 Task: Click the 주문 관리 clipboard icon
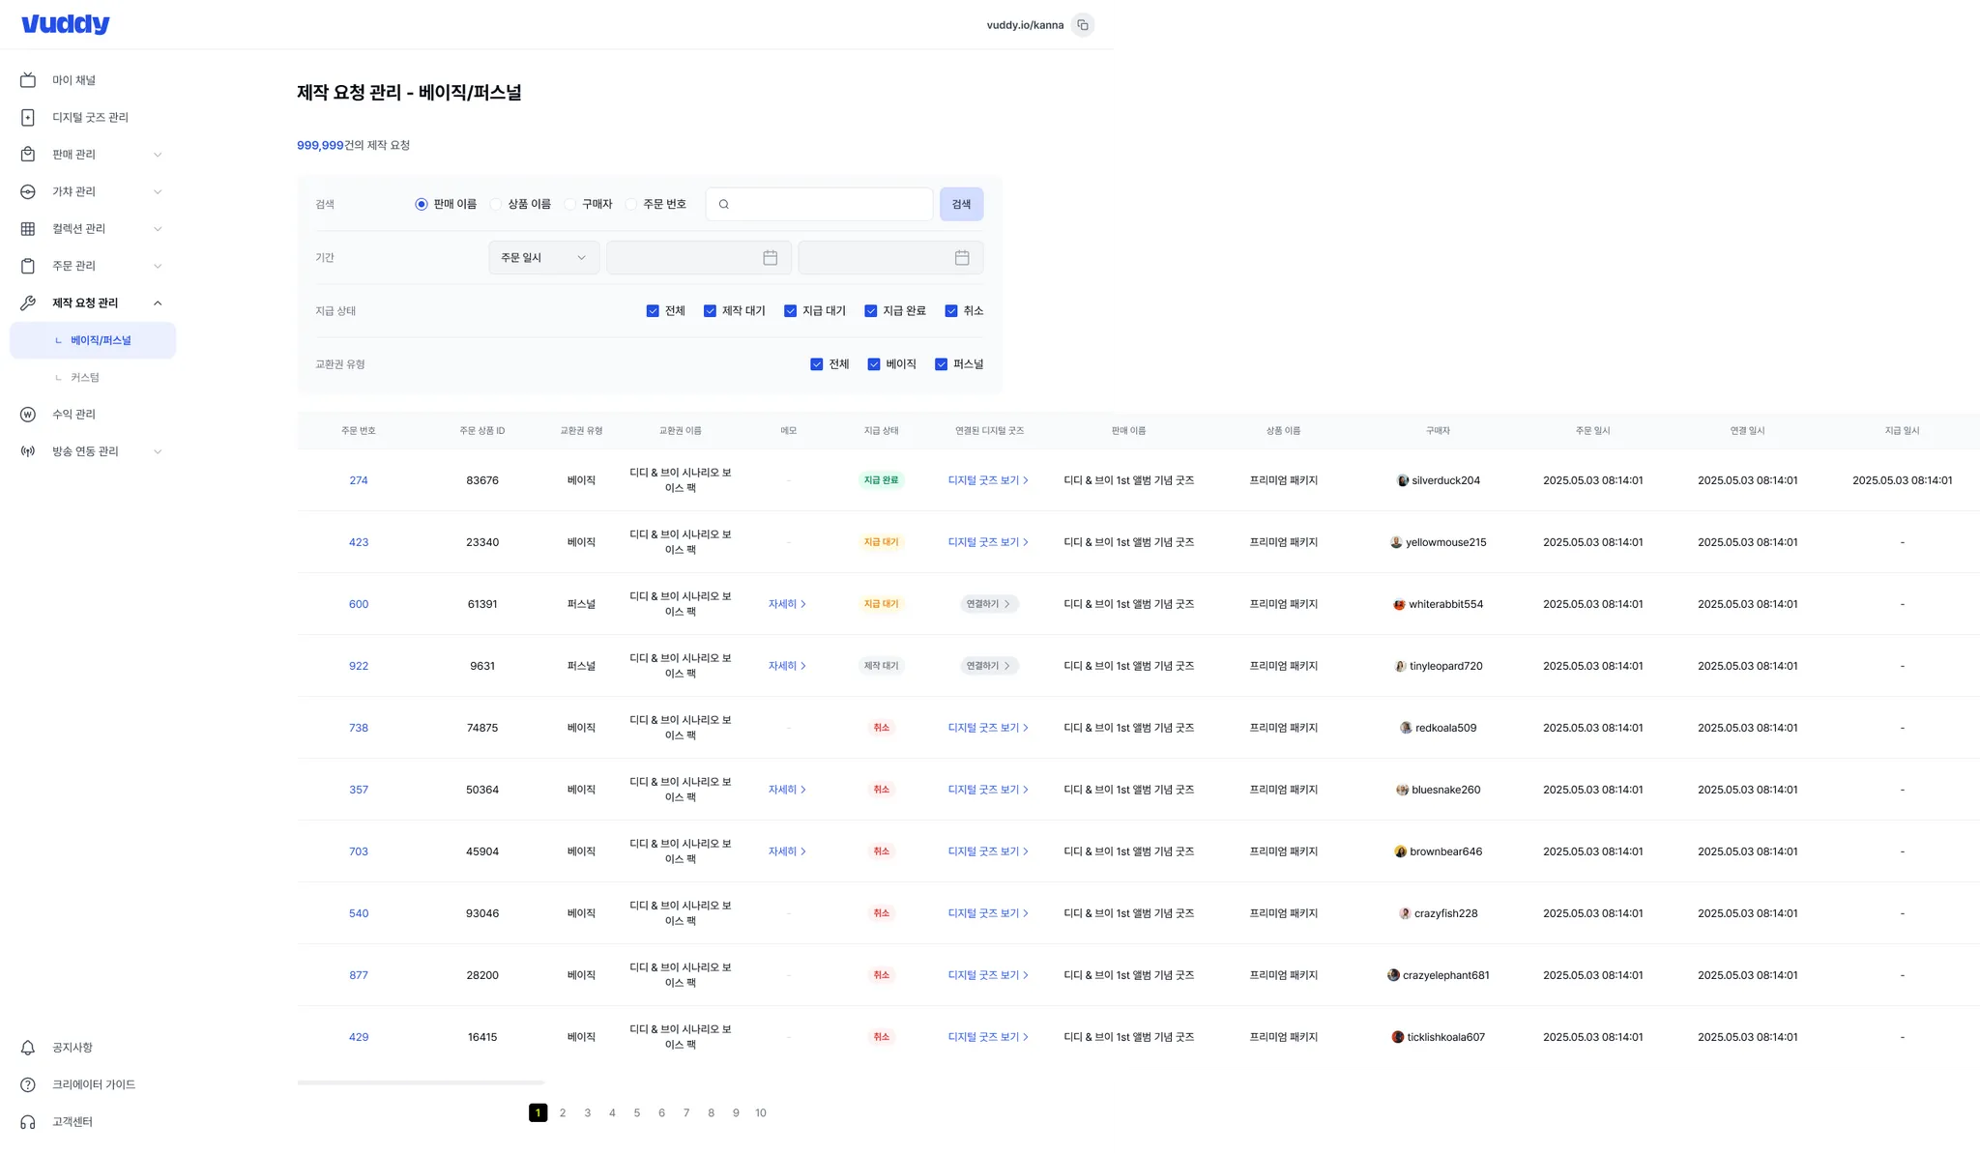28,266
